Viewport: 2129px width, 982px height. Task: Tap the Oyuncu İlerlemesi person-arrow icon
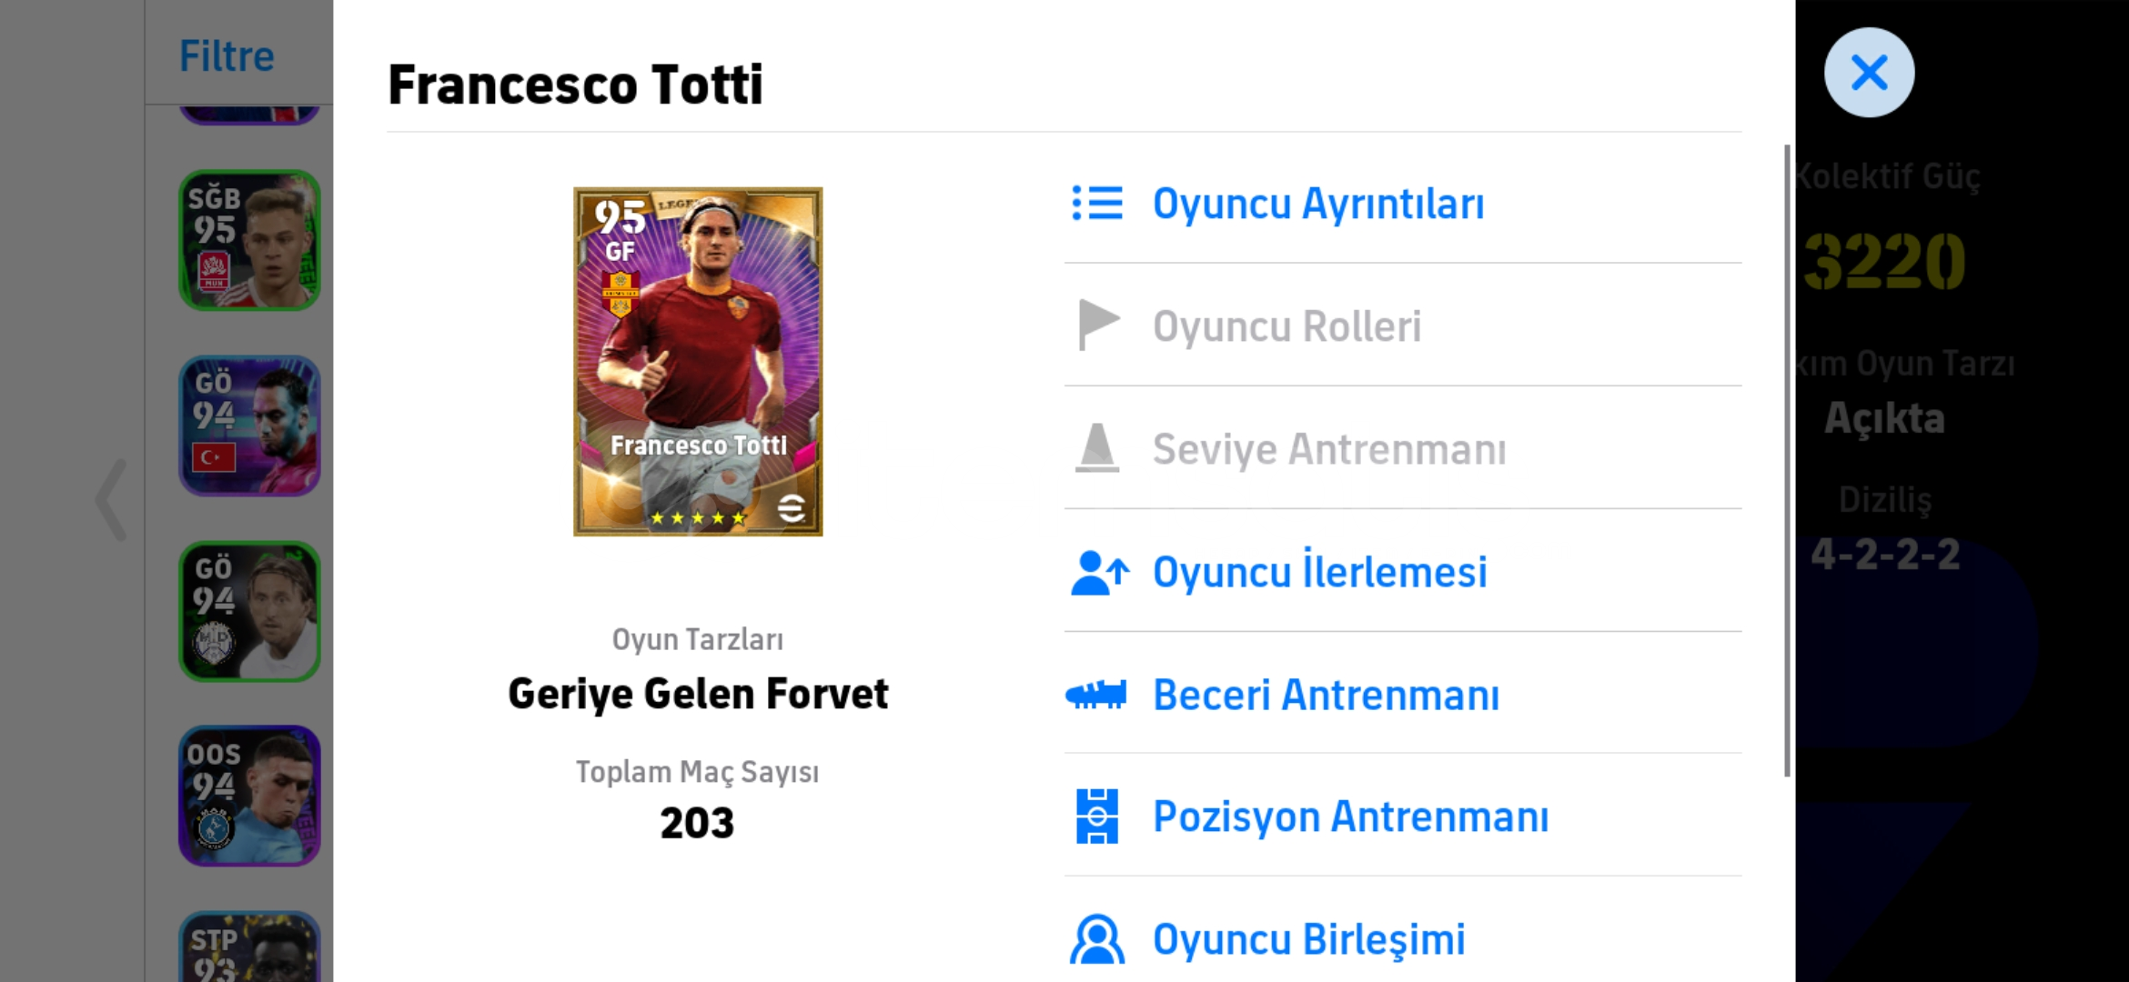tap(1099, 573)
